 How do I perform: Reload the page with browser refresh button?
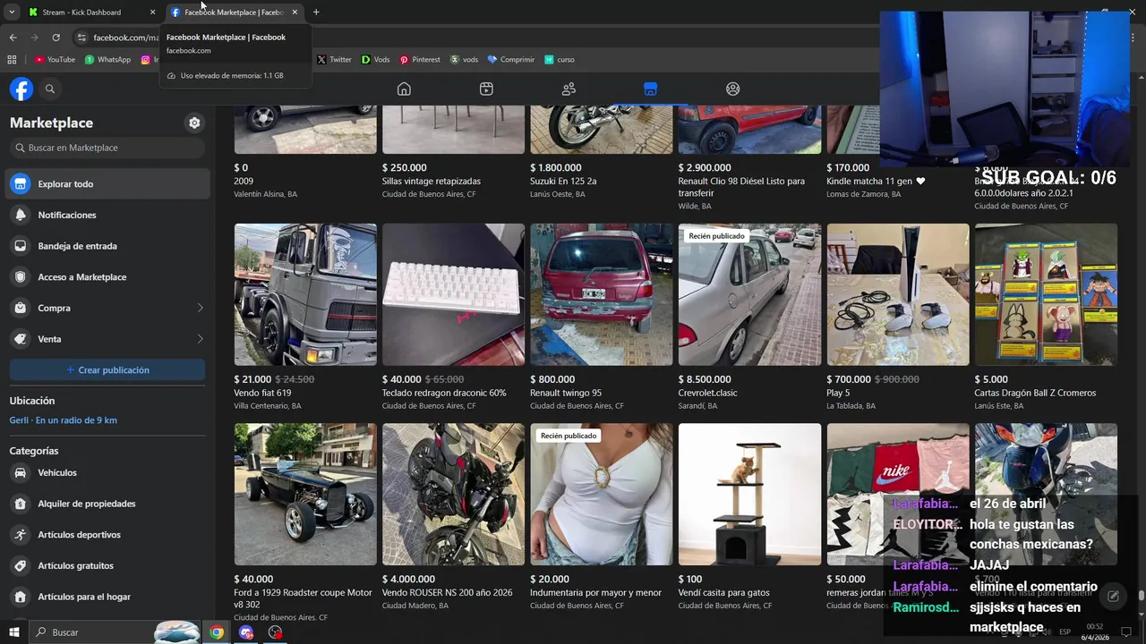point(56,38)
